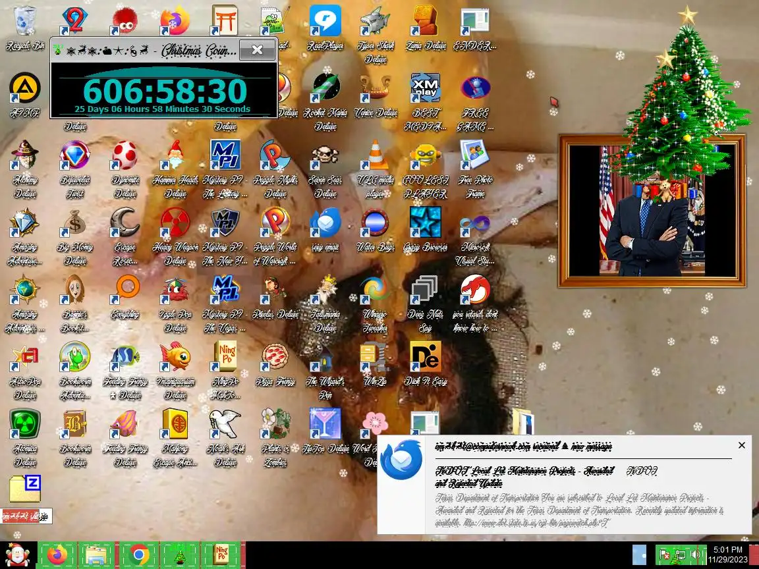
Task: Launch TipTop Deluxe cocktail icon
Action: [325, 431]
